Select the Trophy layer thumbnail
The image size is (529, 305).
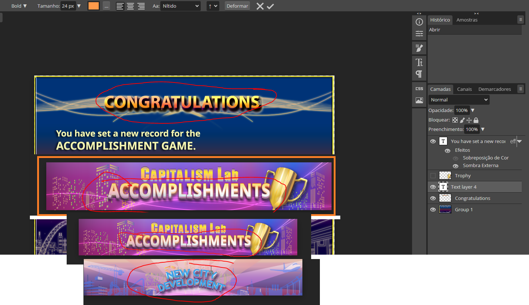(445, 175)
